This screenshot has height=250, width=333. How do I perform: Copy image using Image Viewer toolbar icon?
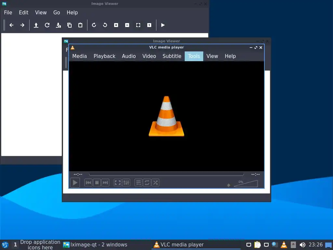(69, 25)
